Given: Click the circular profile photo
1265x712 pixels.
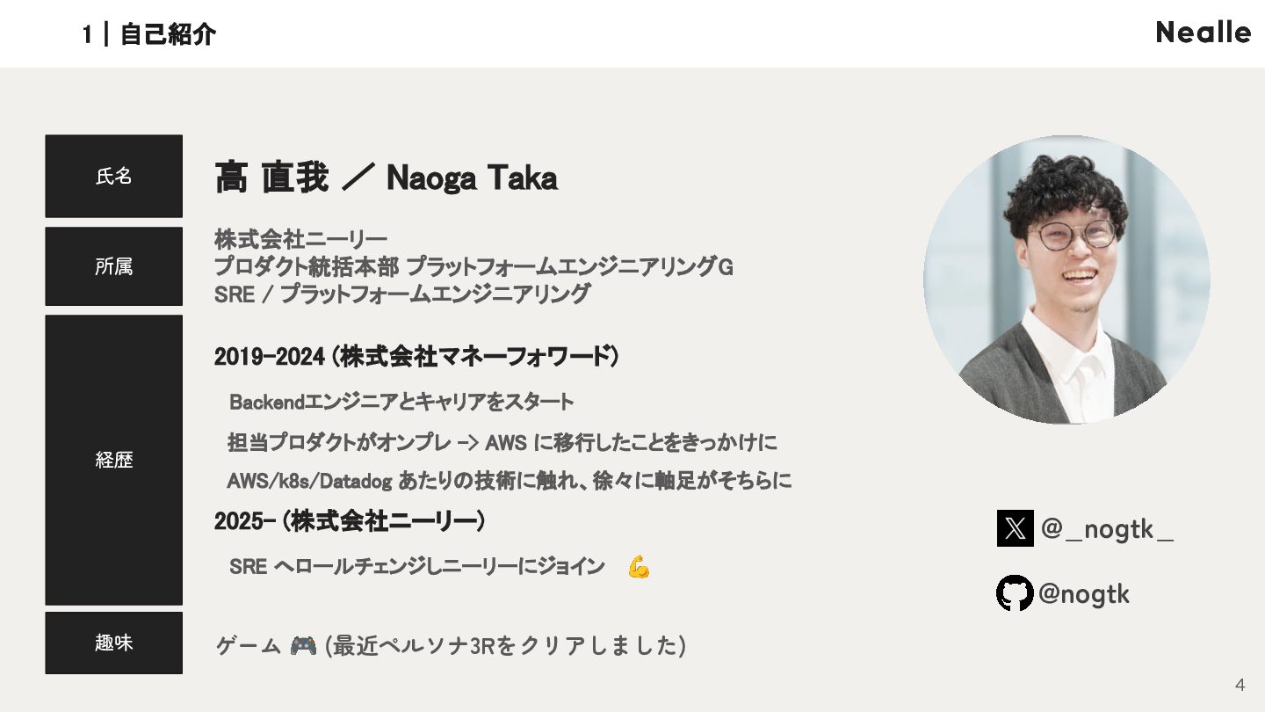Looking at the screenshot, I should coord(1066,280).
